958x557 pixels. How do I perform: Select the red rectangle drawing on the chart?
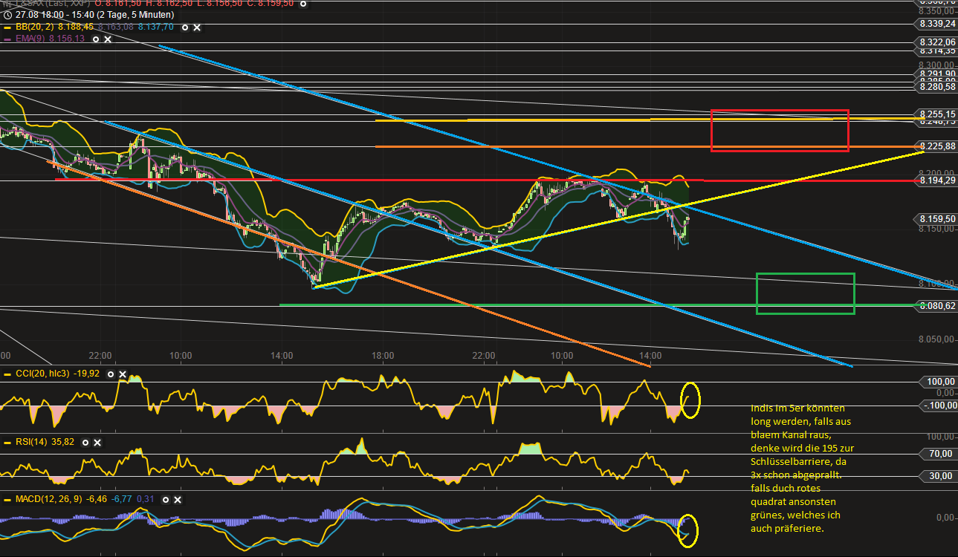(x=779, y=131)
